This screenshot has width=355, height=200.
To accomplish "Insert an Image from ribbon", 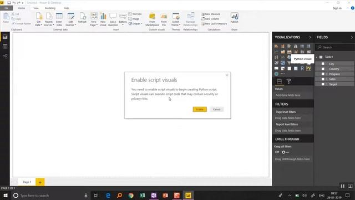I will pos(134,19).
